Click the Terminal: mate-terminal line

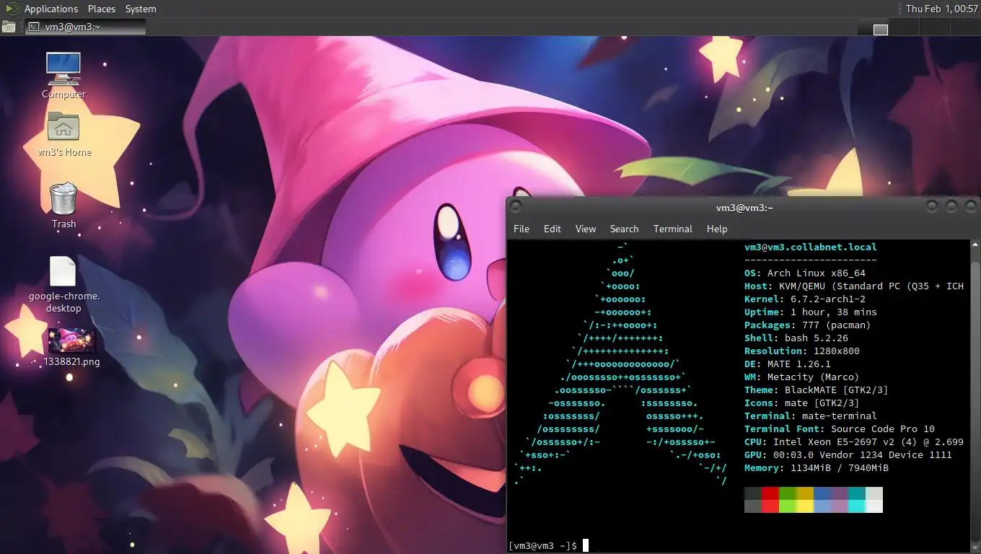(x=811, y=416)
